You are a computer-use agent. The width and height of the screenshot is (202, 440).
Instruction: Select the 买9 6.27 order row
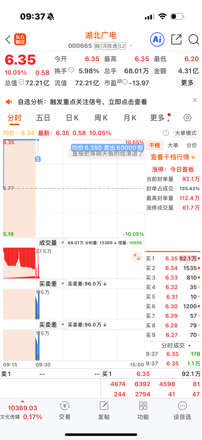[173, 335]
